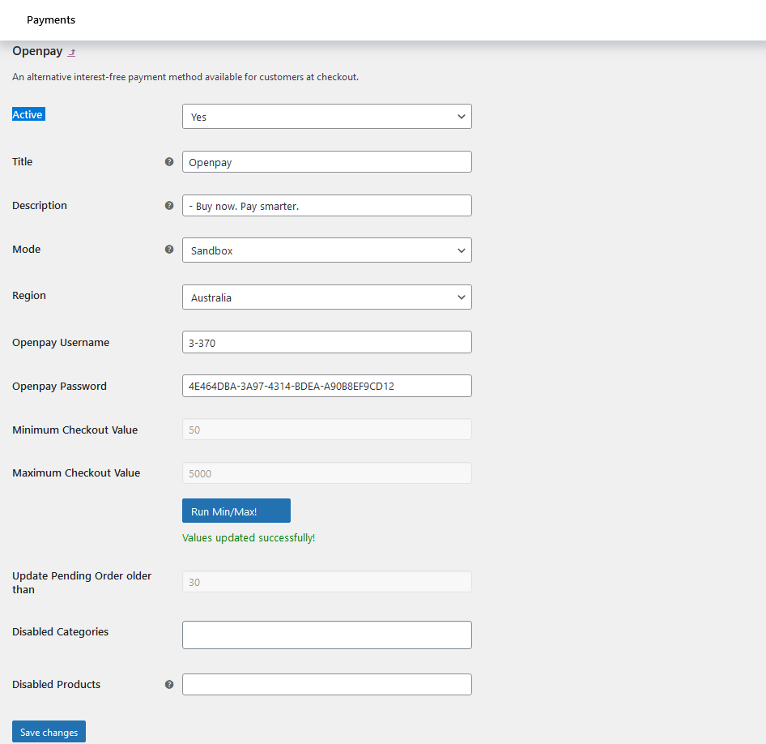Click the Openpay Password field

(x=326, y=387)
